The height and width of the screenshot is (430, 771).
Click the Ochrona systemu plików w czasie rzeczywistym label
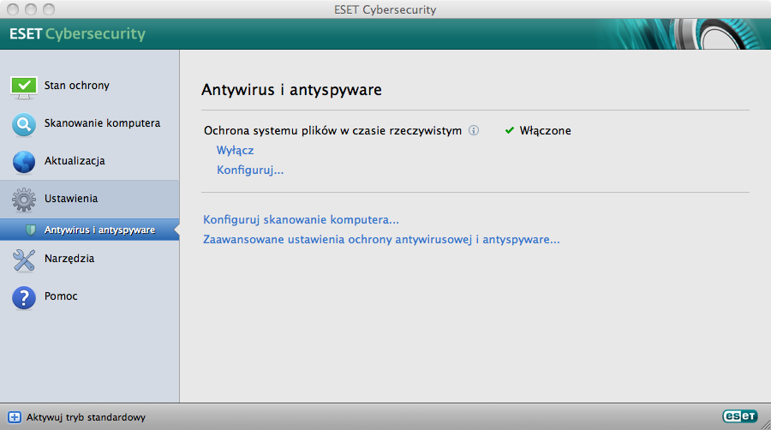[333, 131]
